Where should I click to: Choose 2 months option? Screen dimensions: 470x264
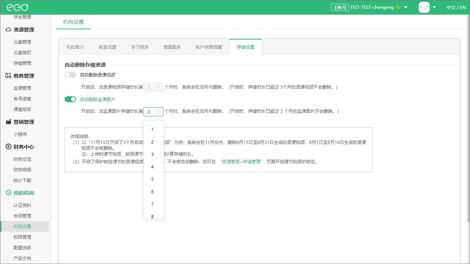pos(153,142)
